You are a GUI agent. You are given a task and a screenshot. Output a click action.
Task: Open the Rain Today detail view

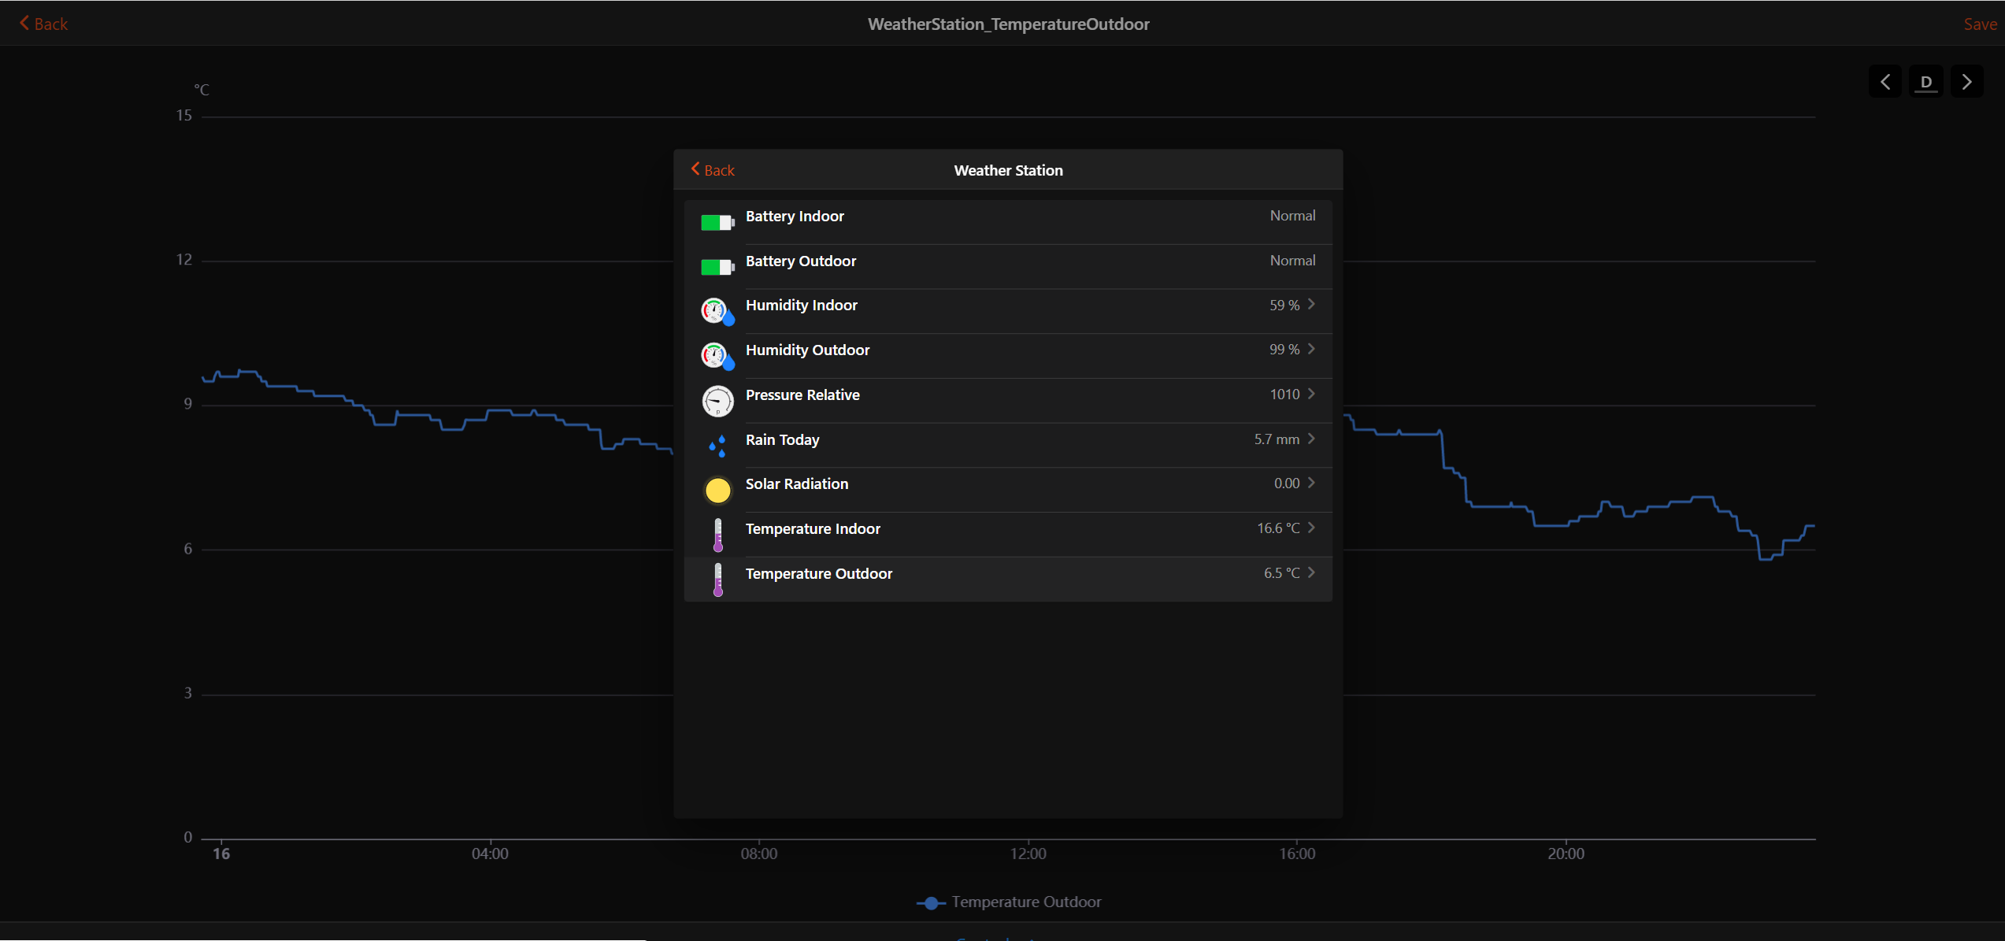[1310, 439]
